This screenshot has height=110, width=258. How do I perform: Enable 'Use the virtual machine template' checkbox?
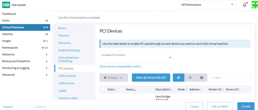click(56, 18)
